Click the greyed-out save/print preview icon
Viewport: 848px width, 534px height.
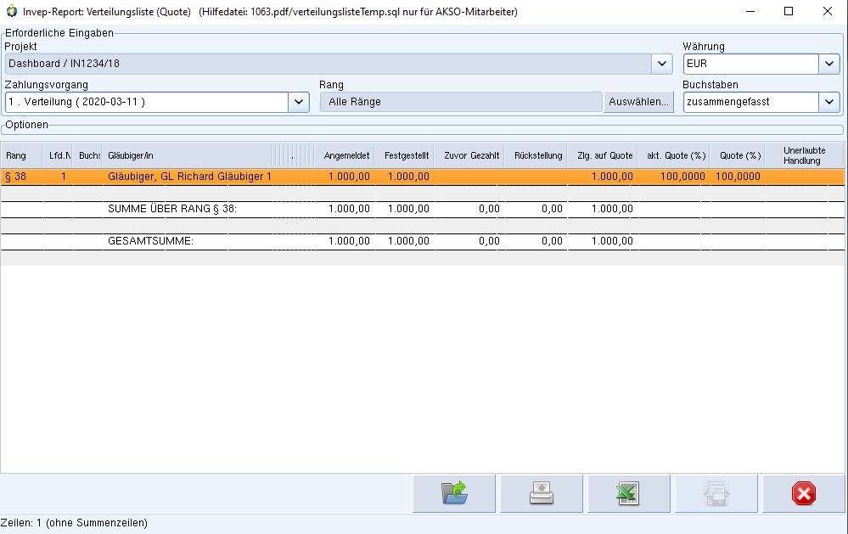(716, 493)
